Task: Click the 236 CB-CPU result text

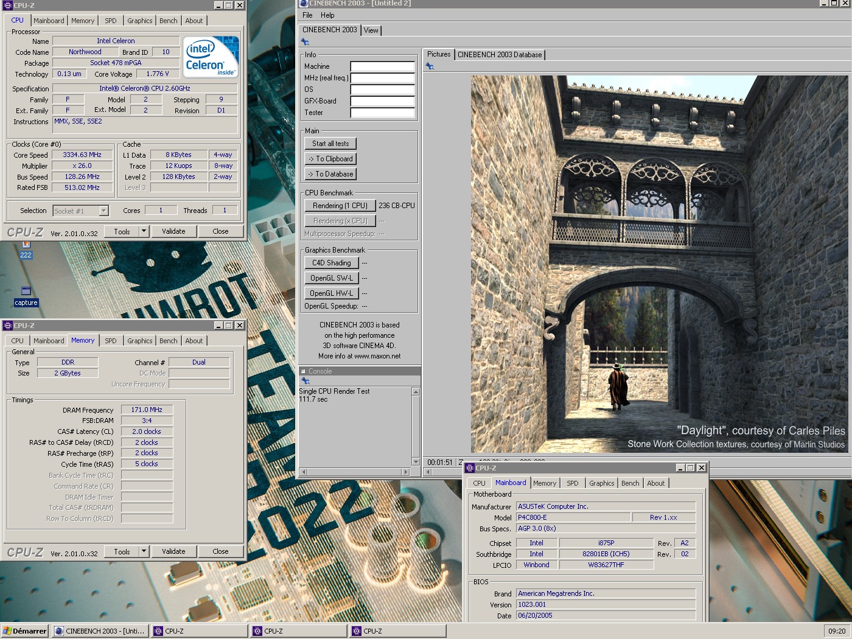Action: [397, 206]
